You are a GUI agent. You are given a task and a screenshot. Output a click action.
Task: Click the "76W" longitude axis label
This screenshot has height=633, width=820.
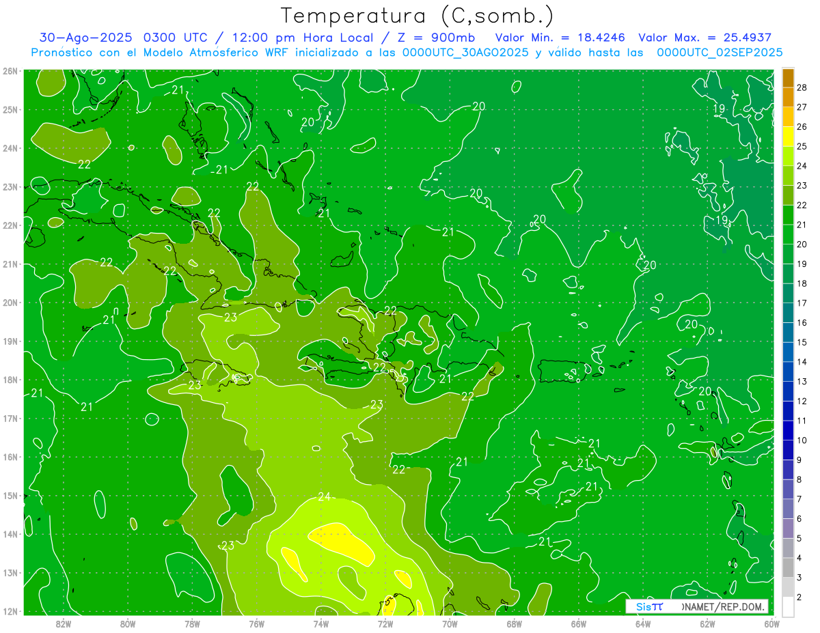coord(257,623)
